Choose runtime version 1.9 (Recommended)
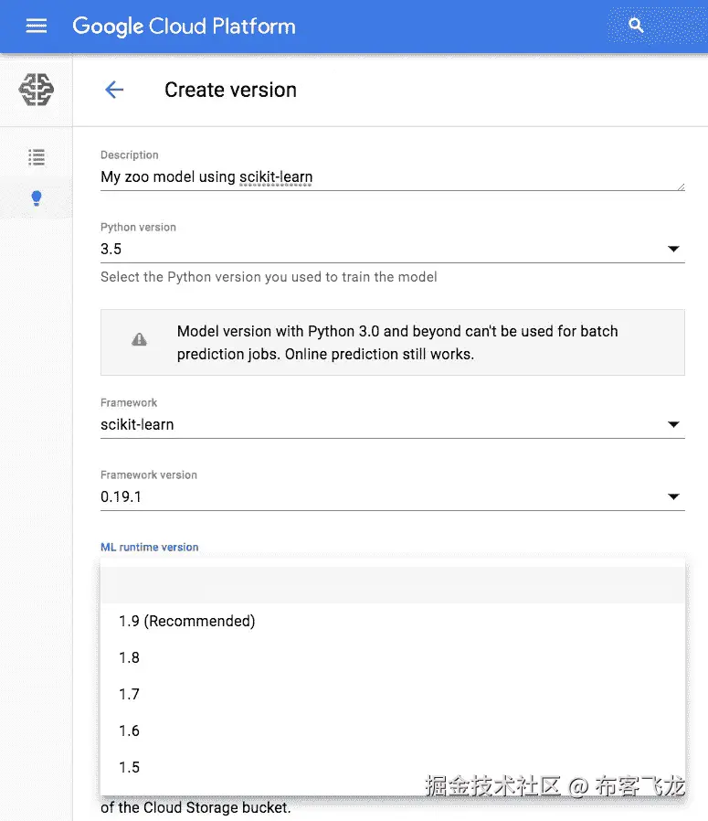708x821 pixels. [x=187, y=621]
